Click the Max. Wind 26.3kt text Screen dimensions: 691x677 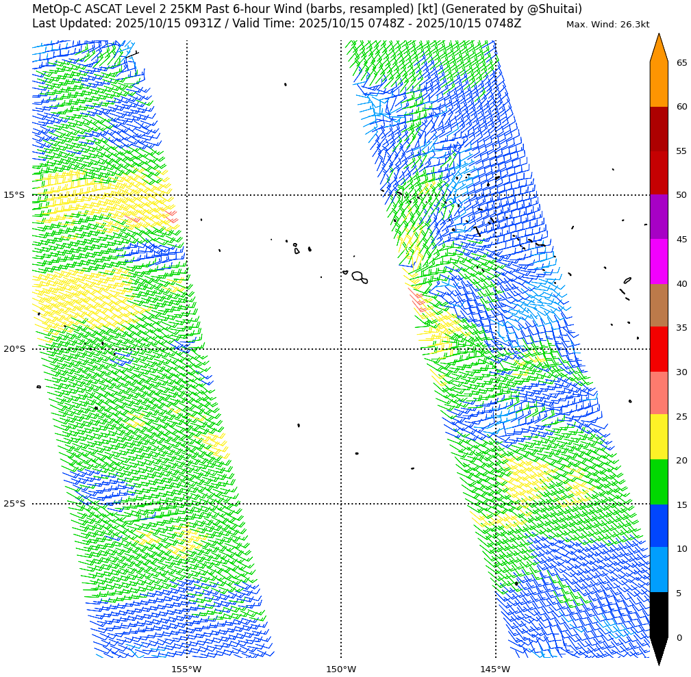[607, 25]
